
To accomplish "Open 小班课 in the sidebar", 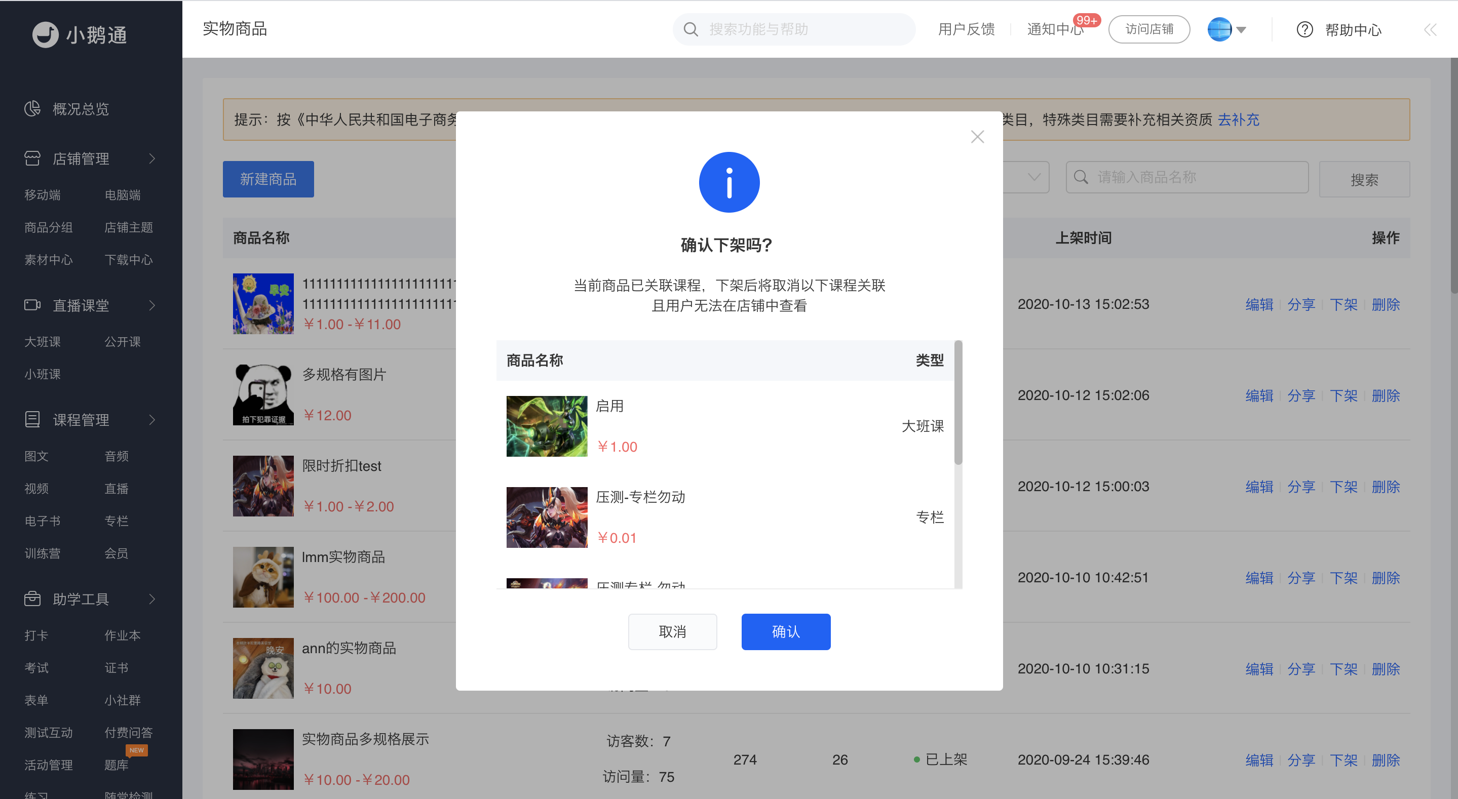I will 43,374.
